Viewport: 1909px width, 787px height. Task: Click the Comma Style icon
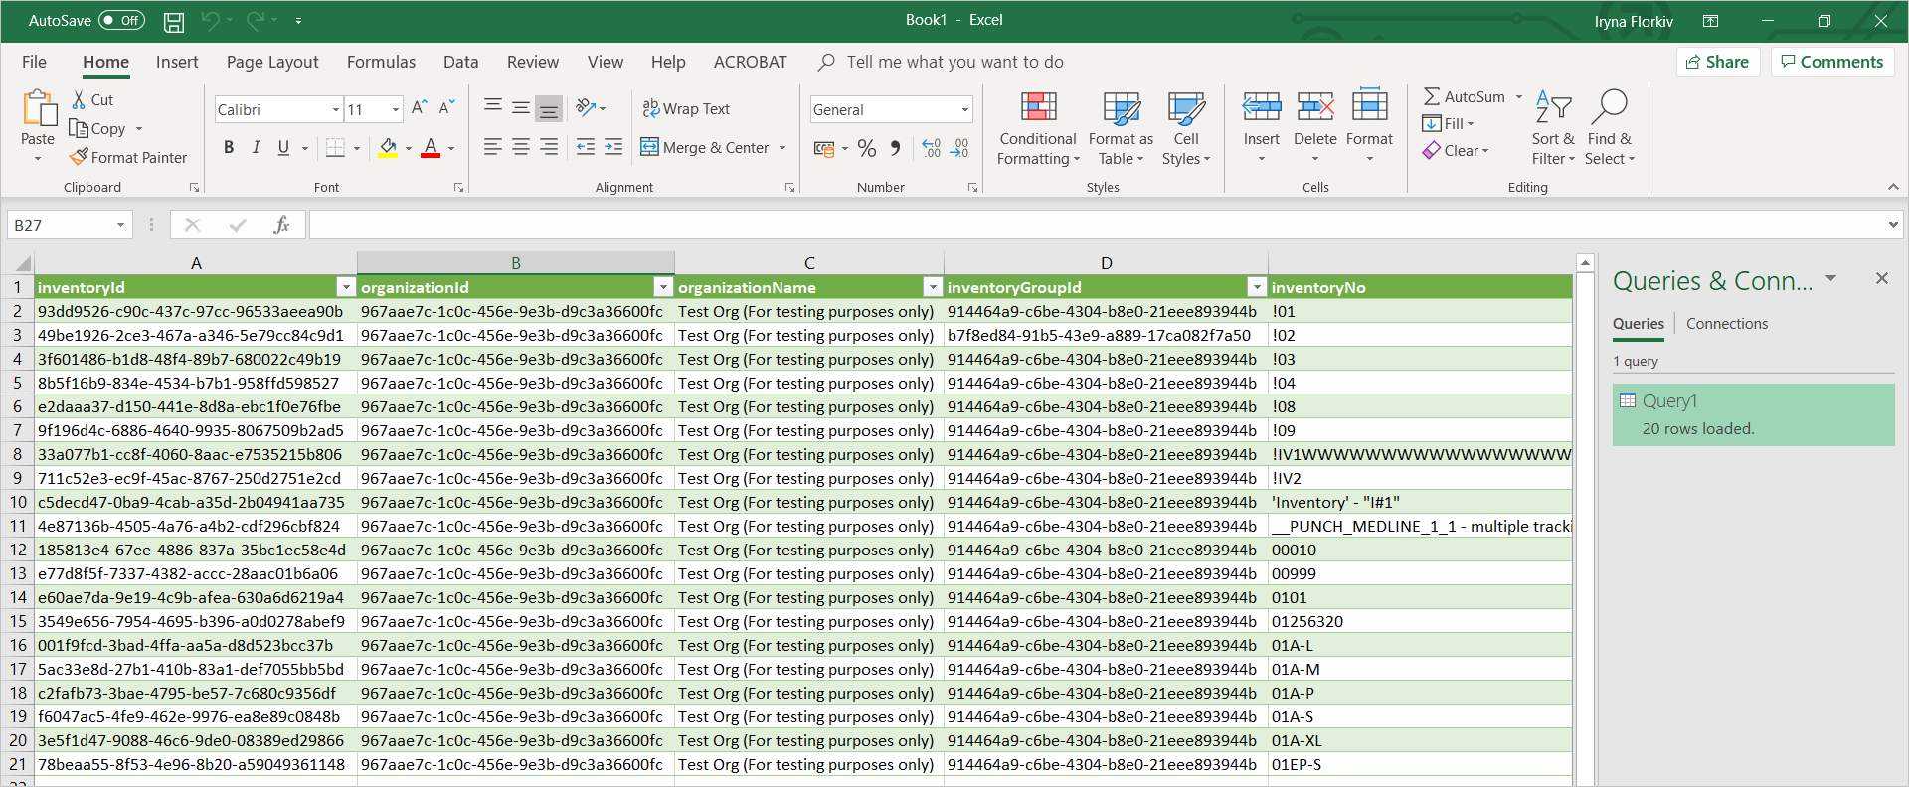pyautogui.click(x=896, y=149)
